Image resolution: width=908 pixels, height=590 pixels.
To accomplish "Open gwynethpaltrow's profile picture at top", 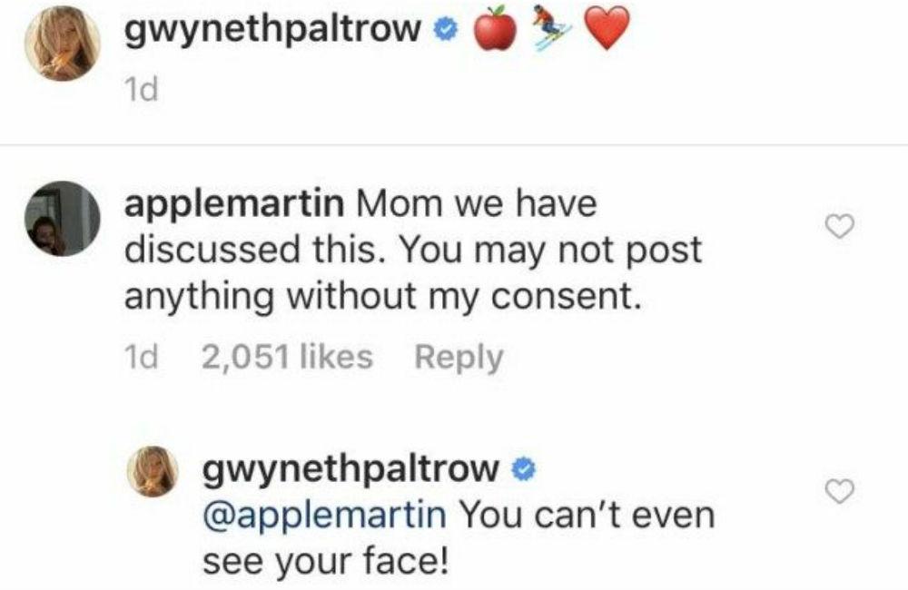I will click(63, 49).
